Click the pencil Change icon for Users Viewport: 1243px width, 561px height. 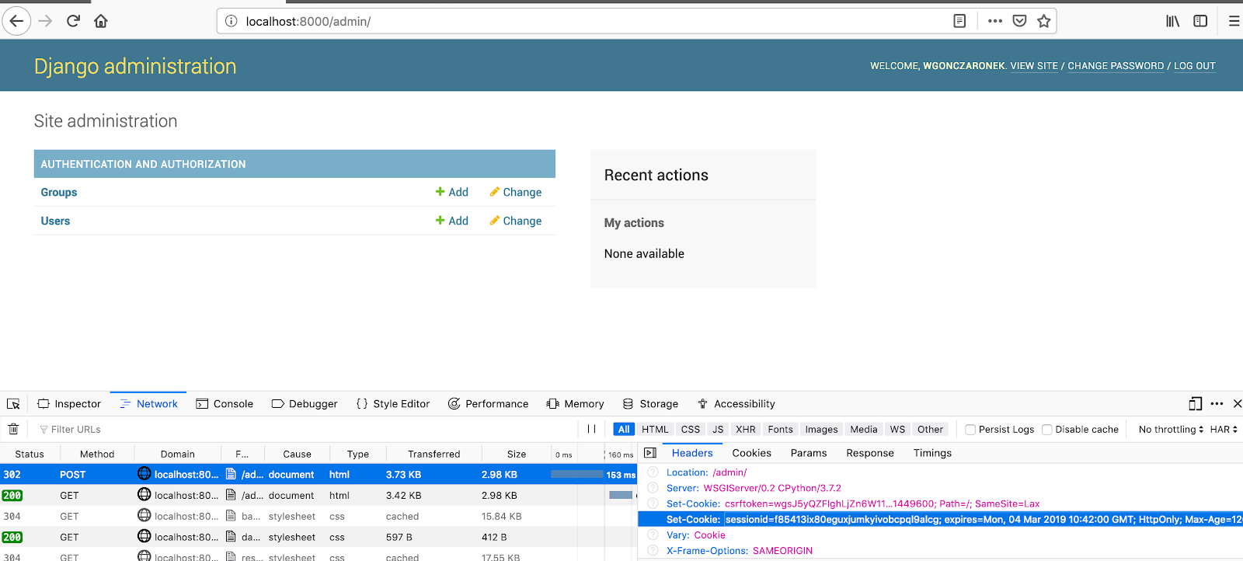coord(494,221)
